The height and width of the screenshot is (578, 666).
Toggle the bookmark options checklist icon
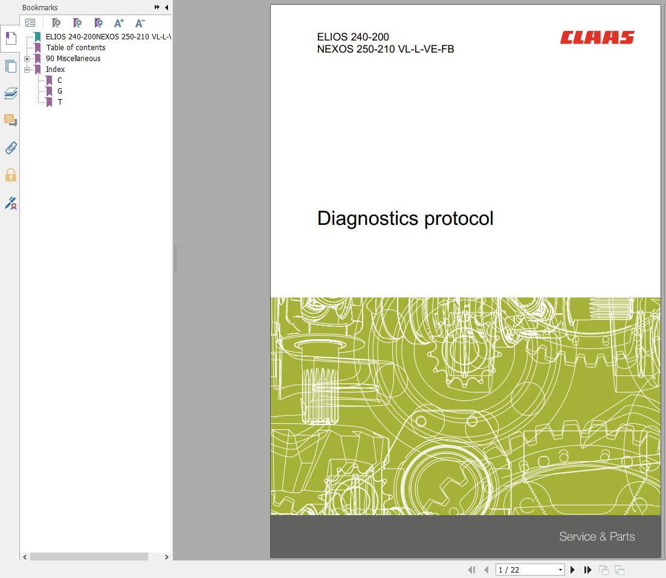coord(30,23)
